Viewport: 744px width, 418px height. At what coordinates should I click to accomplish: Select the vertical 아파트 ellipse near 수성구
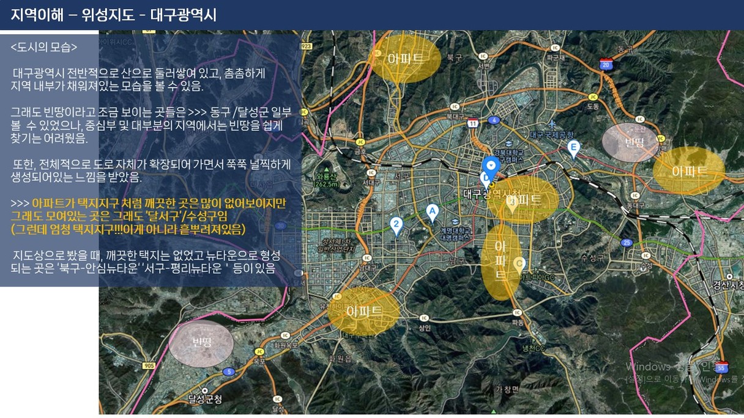pos(500,260)
